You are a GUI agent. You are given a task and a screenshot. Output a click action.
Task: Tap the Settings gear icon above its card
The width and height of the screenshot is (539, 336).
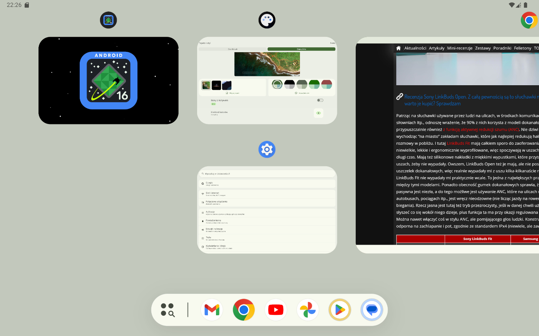(x=267, y=149)
